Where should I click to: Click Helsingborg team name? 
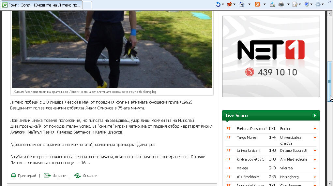point(289,177)
